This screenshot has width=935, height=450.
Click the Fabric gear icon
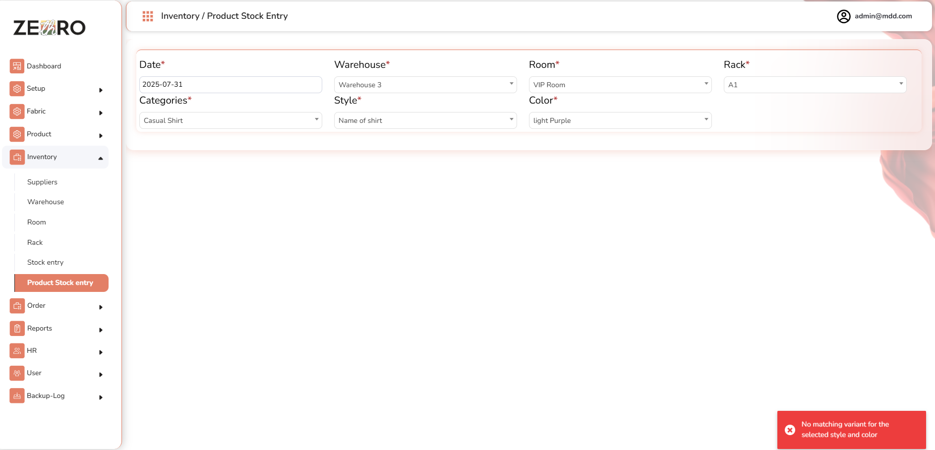(x=17, y=112)
